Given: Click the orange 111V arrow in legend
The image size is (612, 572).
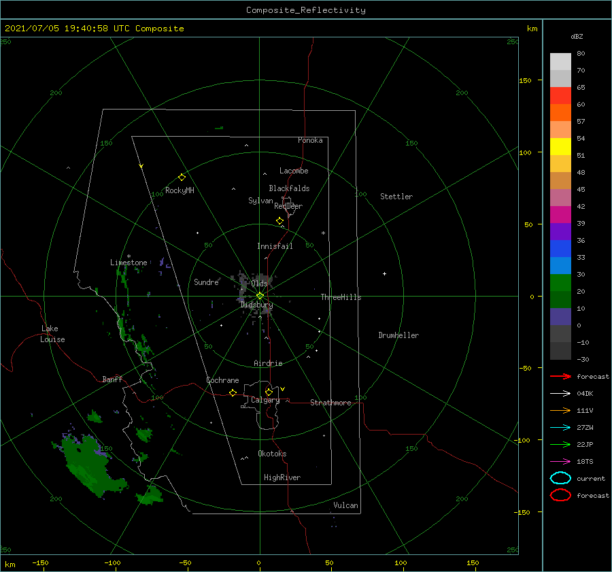Looking at the screenshot, I should pyautogui.click(x=560, y=410).
